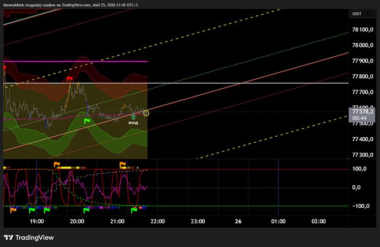The width and height of the screenshot is (380, 247).
Task: Click the bottom green flag just left of 19:00
Action: (32, 211)
